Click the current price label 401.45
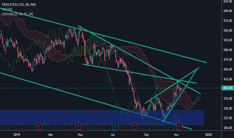The width and height of the screenshot is (234, 138). click(228, 88)
